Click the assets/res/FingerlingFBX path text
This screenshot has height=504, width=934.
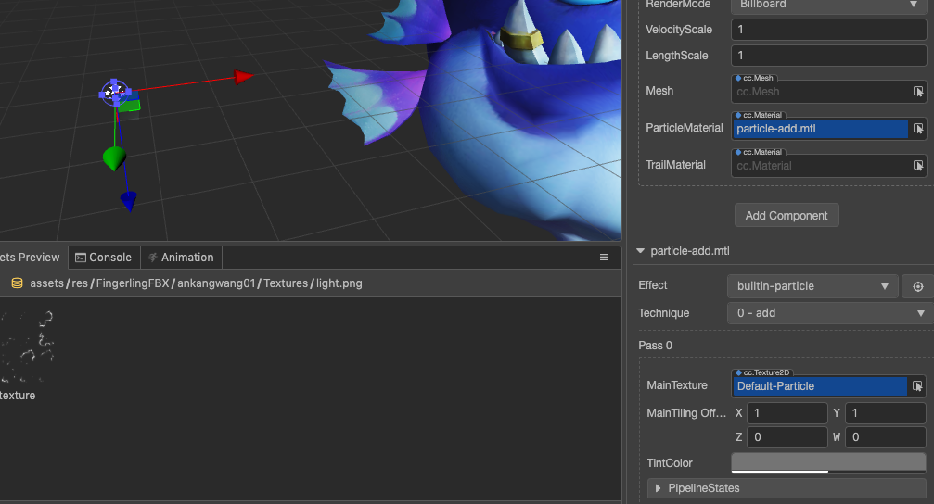pyautogui.click(x=99, y=283)
